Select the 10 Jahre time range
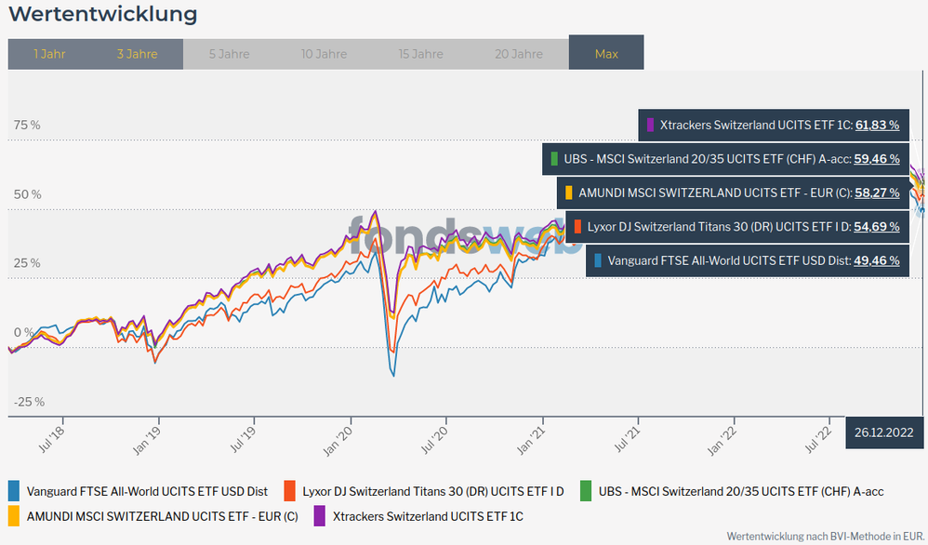Image resolution: width=928 pixels, height=545 pixels. pyautogui.click(x=324, y=54)
